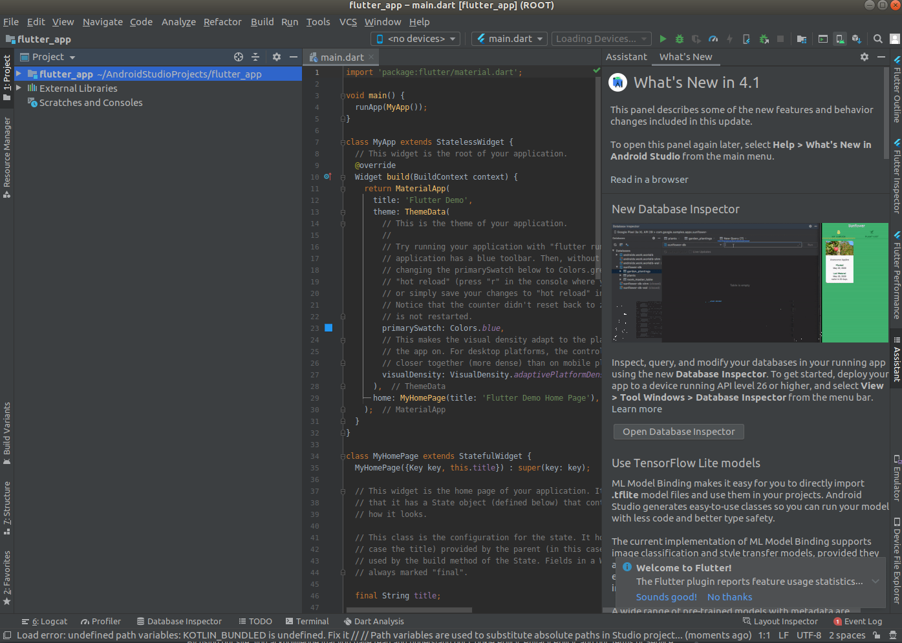This screenshot has width=902, height=643.
Task: Open Project panel gear options
Action: pyautogui.click(x=277, y=57)
